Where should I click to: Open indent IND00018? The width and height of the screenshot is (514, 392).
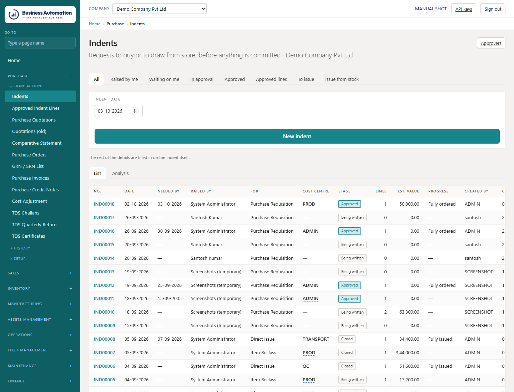pos(104,204)
